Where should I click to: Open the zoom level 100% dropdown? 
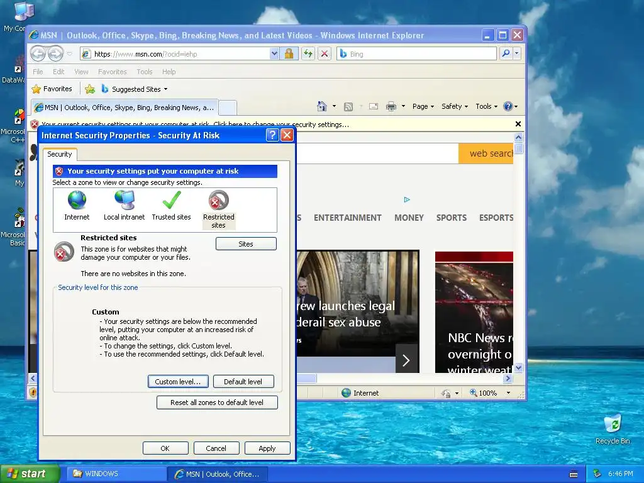[508, 393]
